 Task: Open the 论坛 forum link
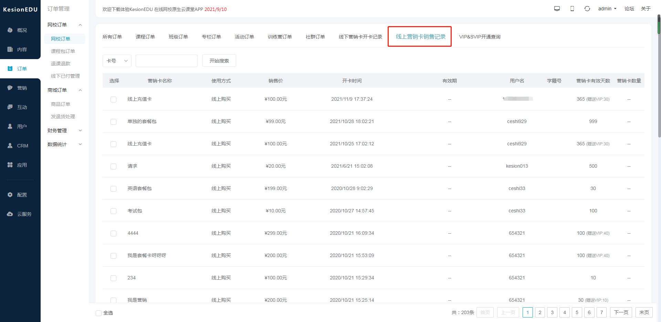(629, 9)
